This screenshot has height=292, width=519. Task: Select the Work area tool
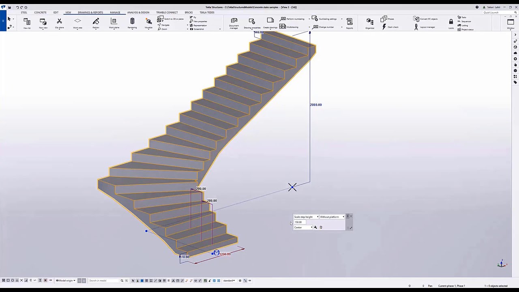pyautogui.click(x=77, y=23)
